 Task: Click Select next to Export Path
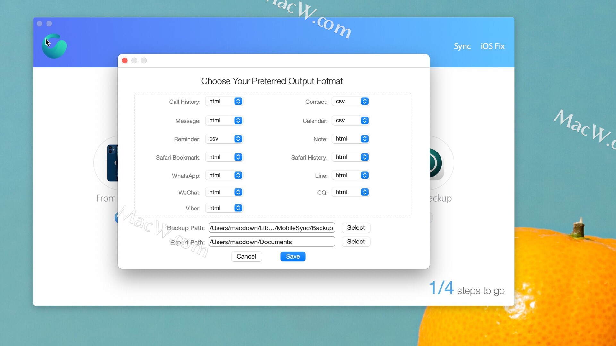[x=356, y=242]
